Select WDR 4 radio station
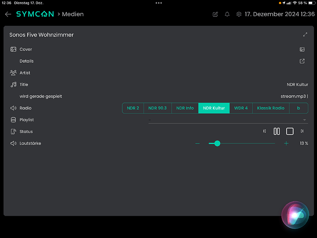The image size is (317, 238). (241, 108)
